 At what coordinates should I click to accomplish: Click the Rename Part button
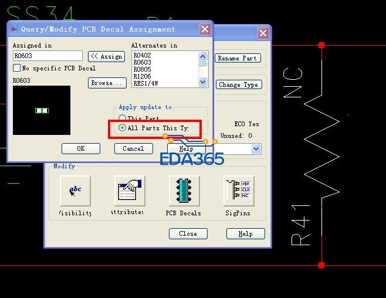coord(238,58)
